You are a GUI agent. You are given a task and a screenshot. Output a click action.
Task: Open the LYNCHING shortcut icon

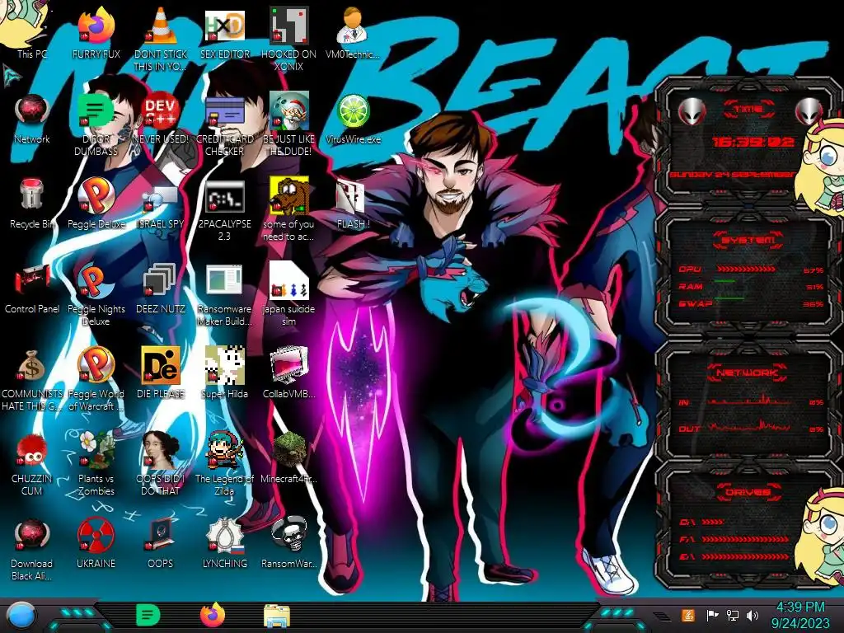coord(224,543)
